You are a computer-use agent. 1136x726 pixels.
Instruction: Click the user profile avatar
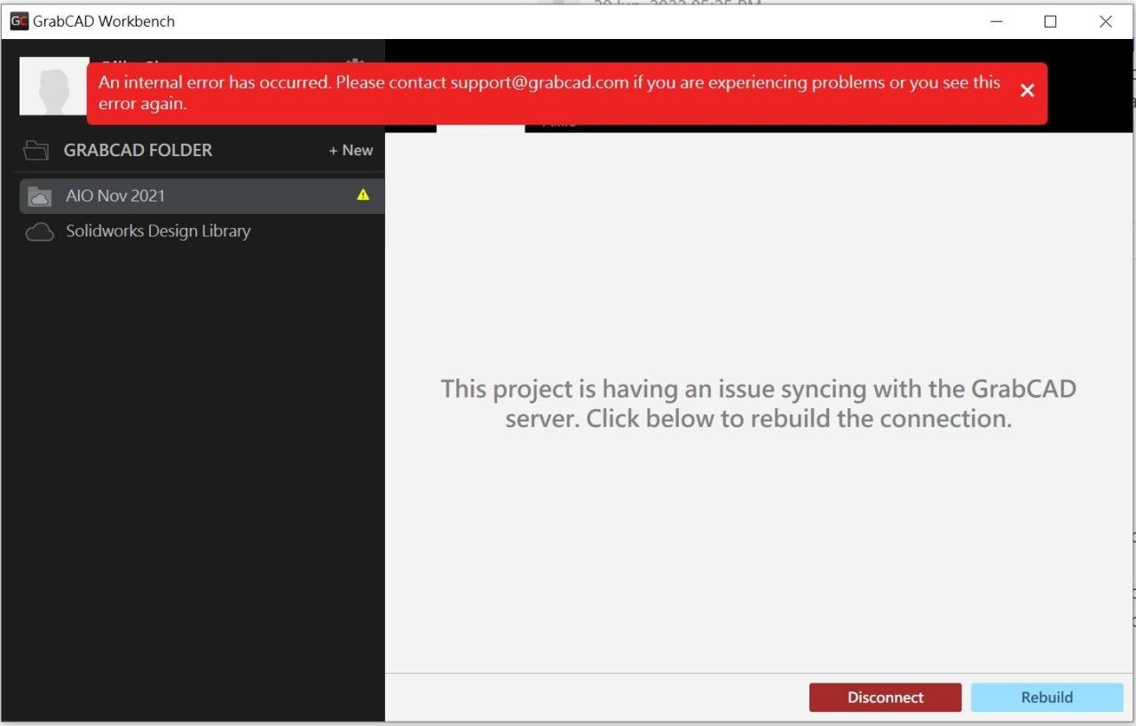[x=54, y=86]
